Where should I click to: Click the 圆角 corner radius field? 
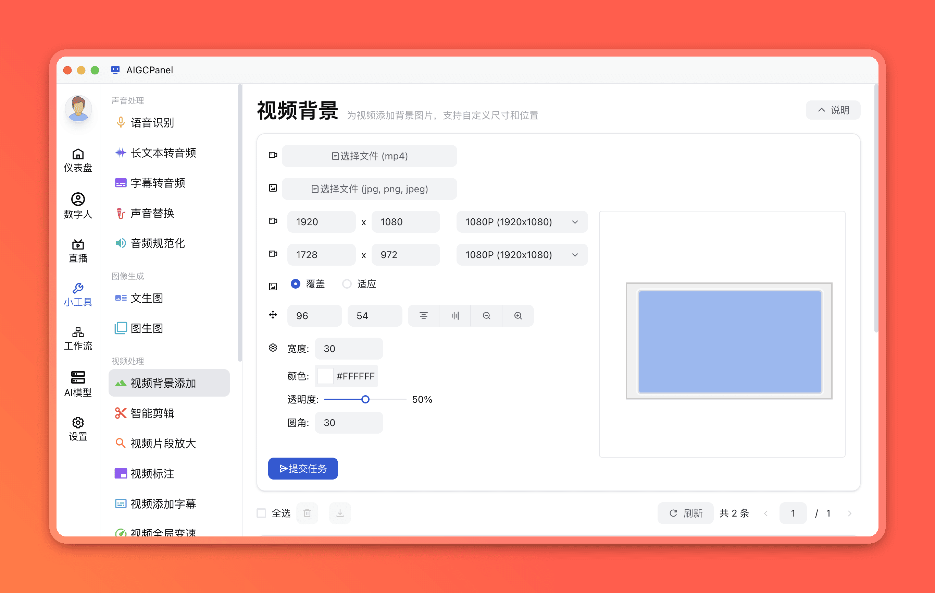pos(349,423)
